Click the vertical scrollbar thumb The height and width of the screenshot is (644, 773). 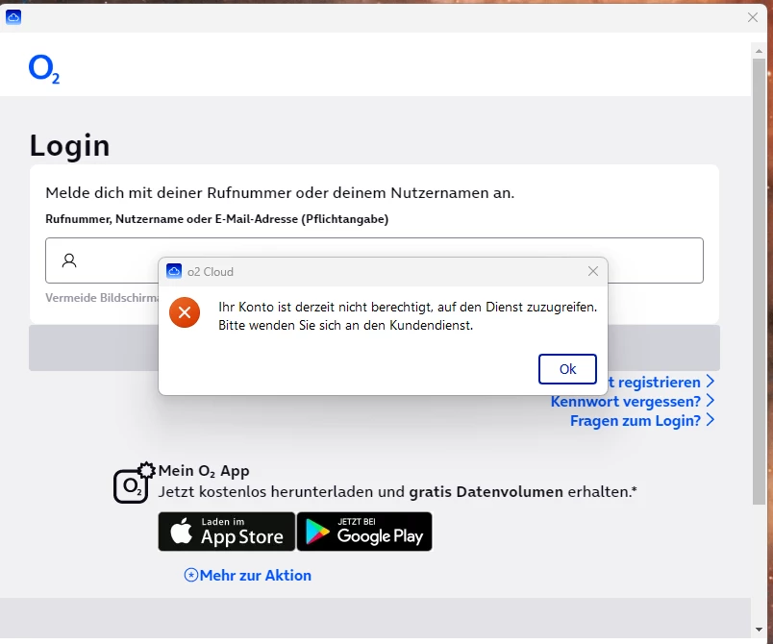pos(759,282)
